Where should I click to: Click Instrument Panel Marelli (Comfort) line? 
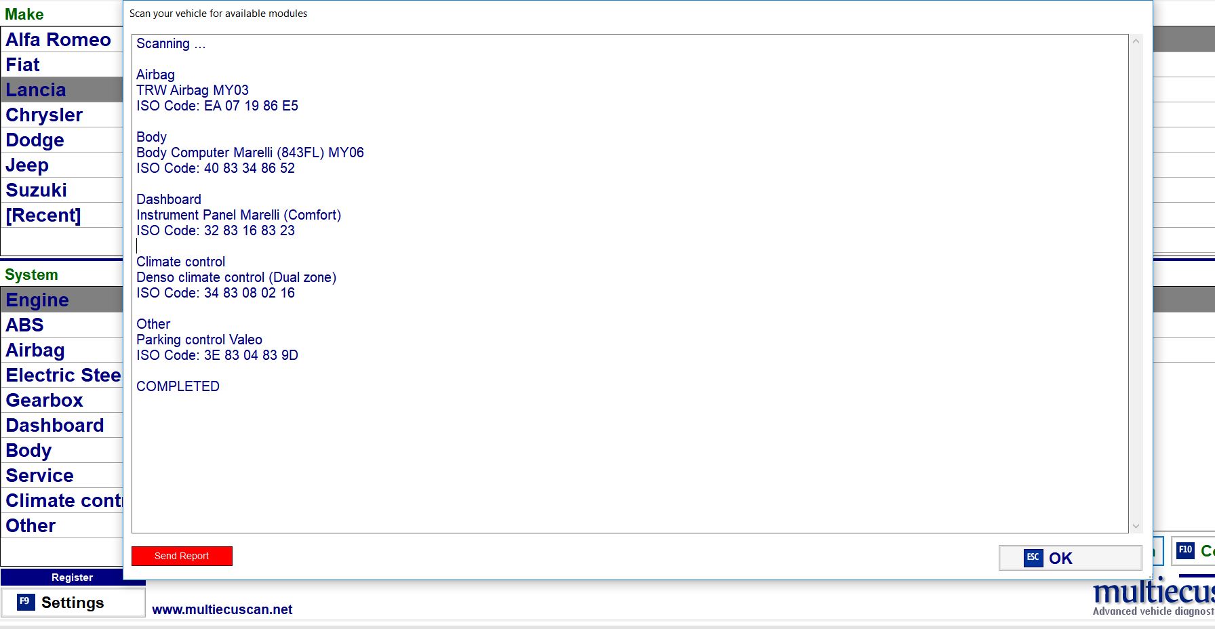[x=239, y=215]
